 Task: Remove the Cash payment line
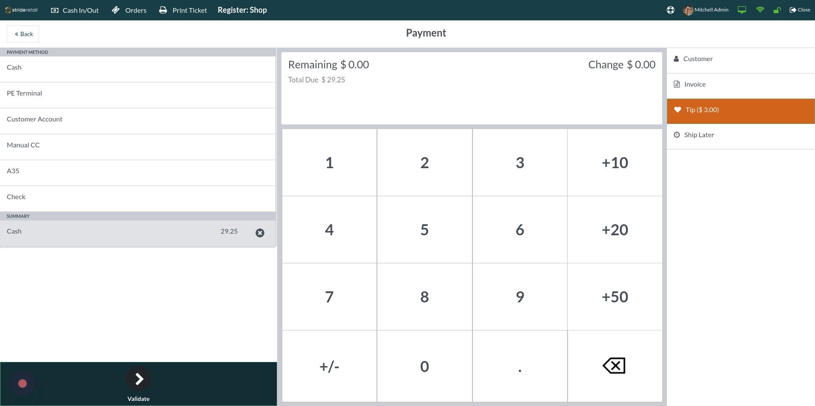tap(260, 233)
